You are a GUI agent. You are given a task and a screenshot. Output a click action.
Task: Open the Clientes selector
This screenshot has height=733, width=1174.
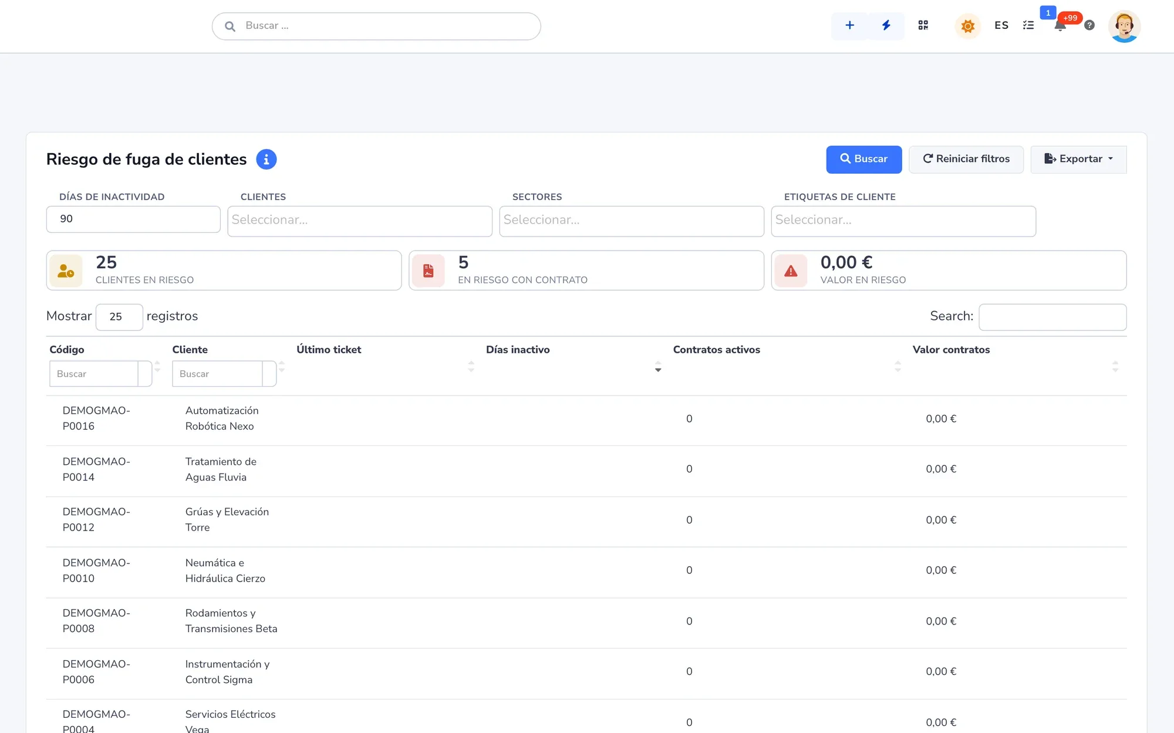(x=360, y=221)
